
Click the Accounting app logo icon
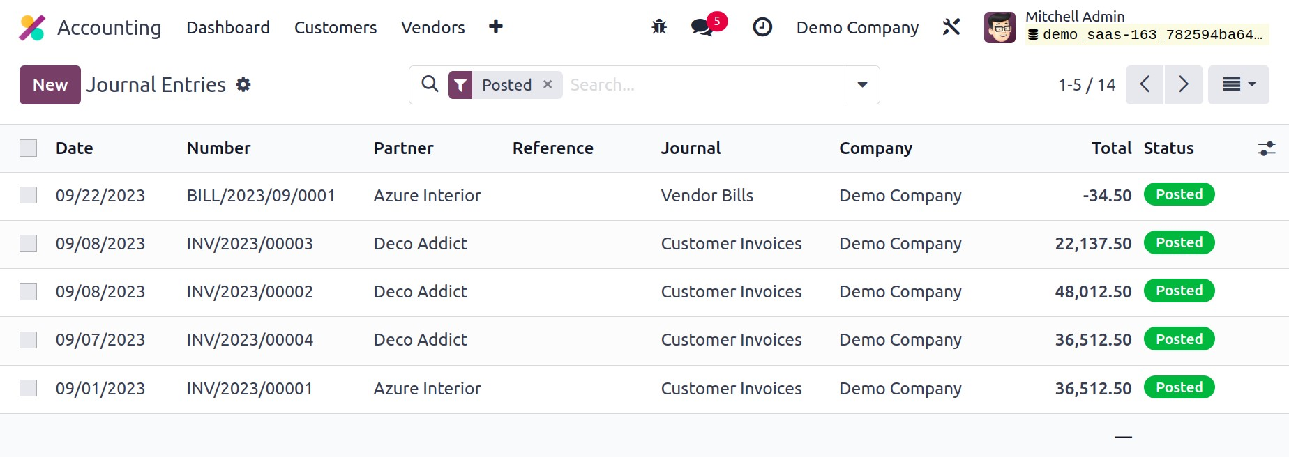tap(32, 28)
